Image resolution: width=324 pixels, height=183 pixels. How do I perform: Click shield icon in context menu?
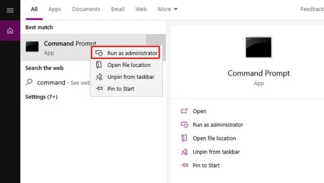click(x=99, y=53)
